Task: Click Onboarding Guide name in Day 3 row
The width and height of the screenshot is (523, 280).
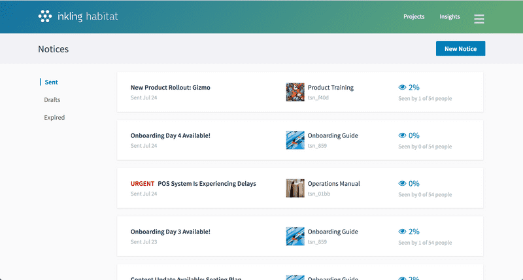Action: pos(333,232)
